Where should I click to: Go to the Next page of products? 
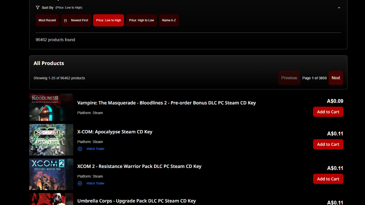click(x=335, y=78)
